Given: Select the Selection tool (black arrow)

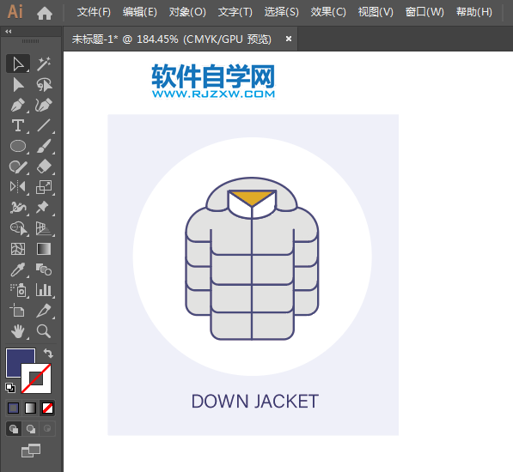Looking at the screenshot, I should 18,64.
